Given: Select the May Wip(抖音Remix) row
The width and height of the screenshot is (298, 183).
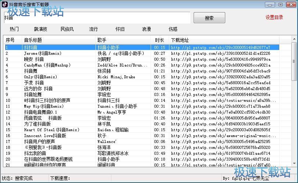Looking at the screenshot, I should coord(142,106).
